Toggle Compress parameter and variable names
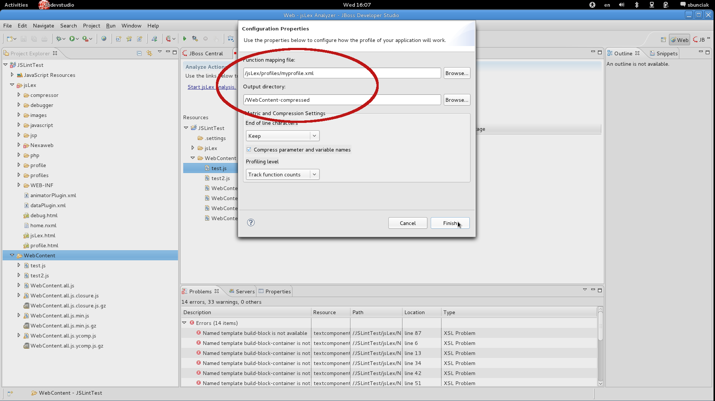Image resolution: width=715 pixels, height=401 pixels. pyautogui.click(x=249, y=150)
